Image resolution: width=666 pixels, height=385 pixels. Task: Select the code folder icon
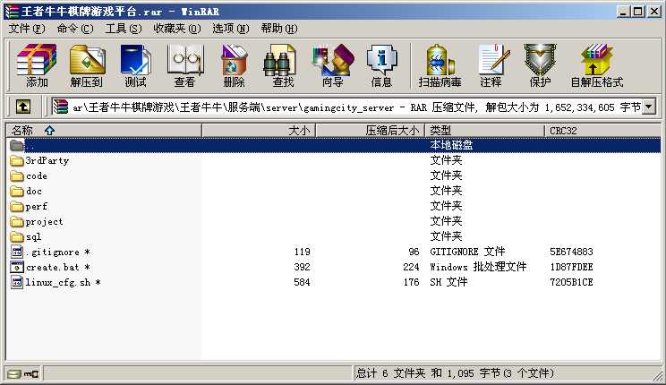pyautogui.click(x=17, y=175)
